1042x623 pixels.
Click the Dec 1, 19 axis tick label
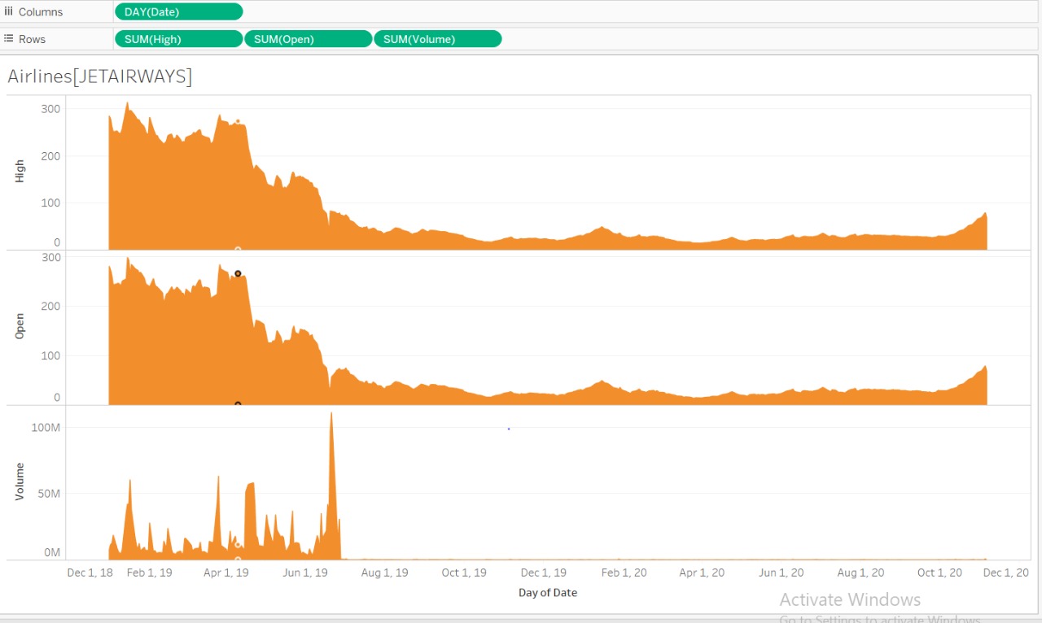tap(543, 573)
